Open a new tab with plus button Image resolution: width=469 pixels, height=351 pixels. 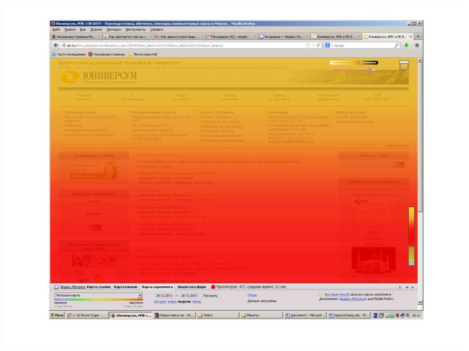[x=418, y=37]
